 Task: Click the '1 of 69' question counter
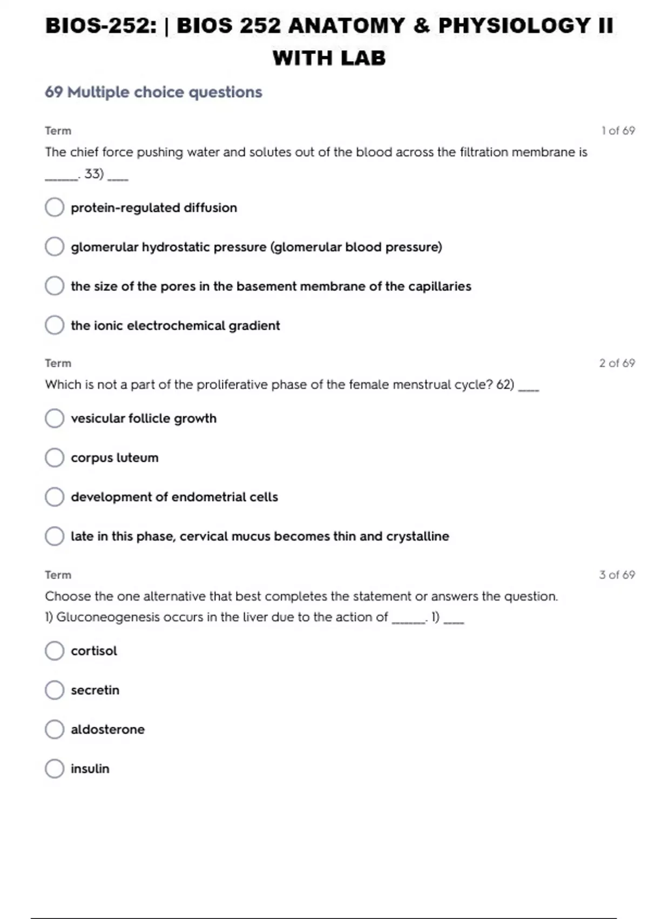[x=618, y=131]
